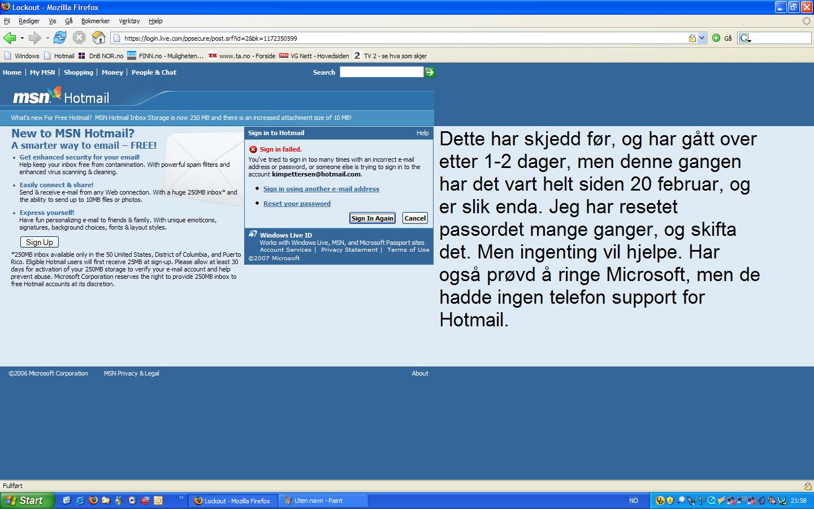
Task: Submit MSN search with the green arrow button
Action: pyautogui.click(x=430, y=72)
